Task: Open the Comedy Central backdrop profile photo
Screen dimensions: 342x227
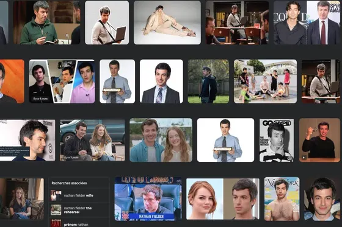Action: point(27,140)
